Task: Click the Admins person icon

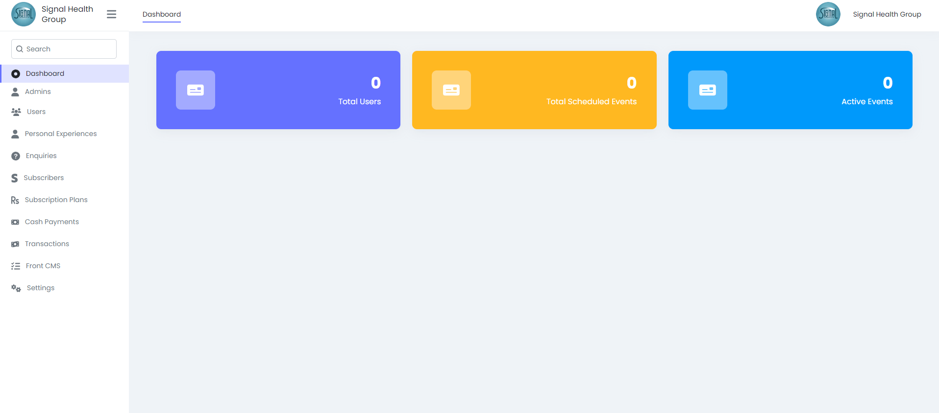Action: pyautogui.click(x=15, y=92)
